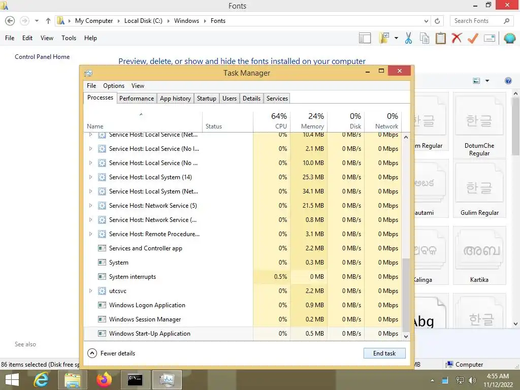
Task: Select the Gulim Regular font thumbnail
Action: tap(479, 188)
